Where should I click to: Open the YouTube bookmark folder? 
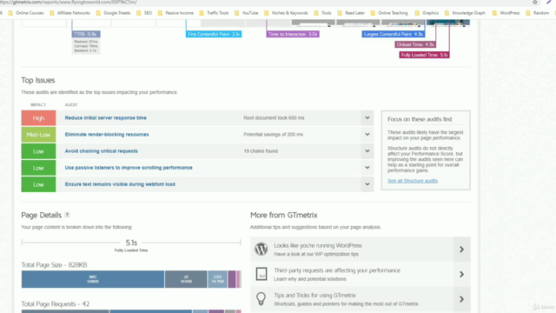(x=247, y=13)
